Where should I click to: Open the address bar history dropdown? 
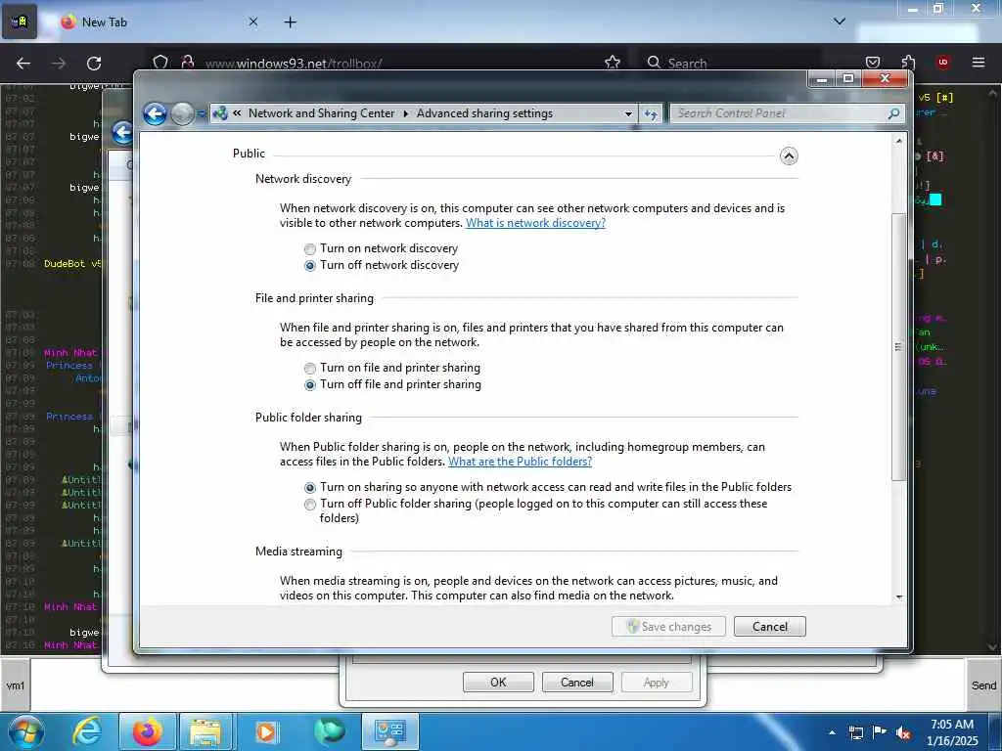point(628,113)
